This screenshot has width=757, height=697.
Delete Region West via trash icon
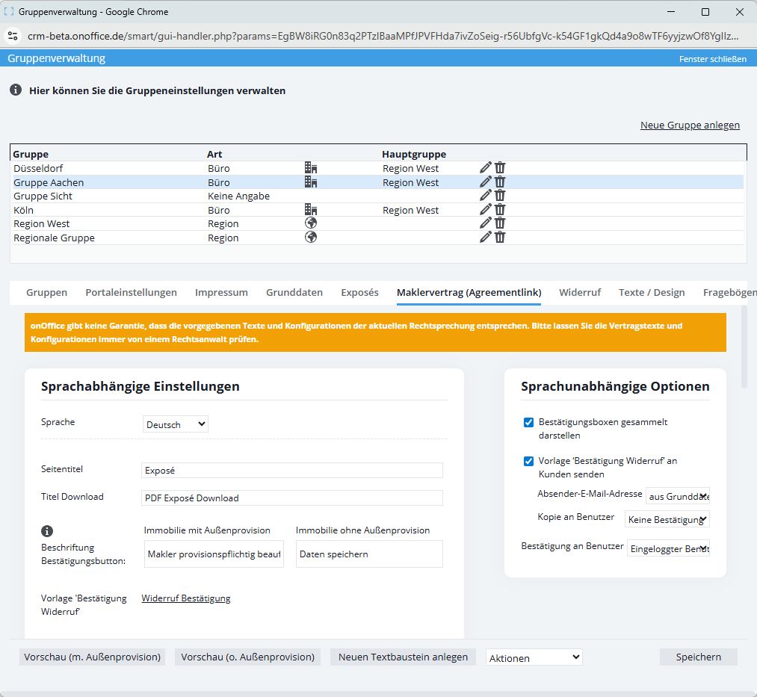click(500, 223)
